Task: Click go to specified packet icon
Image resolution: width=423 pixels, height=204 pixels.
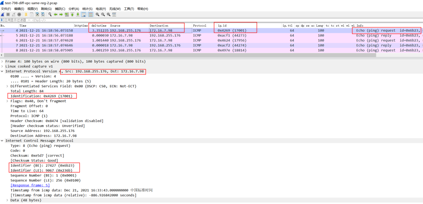Action: coord(67,14)
